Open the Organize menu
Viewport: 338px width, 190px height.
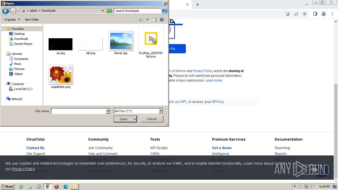point(12,20)
